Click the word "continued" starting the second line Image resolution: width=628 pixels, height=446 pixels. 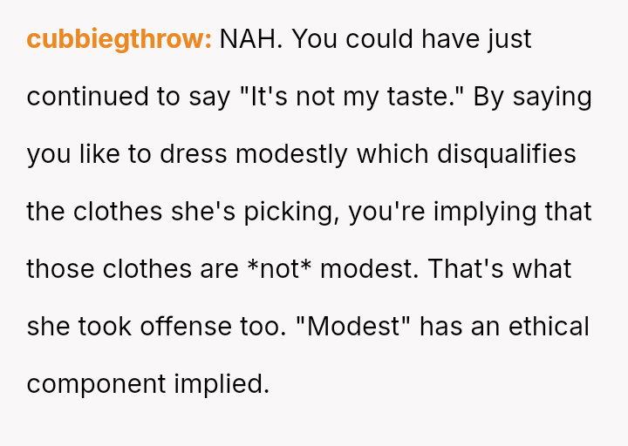pyautogui.click(x=88, y=97)
